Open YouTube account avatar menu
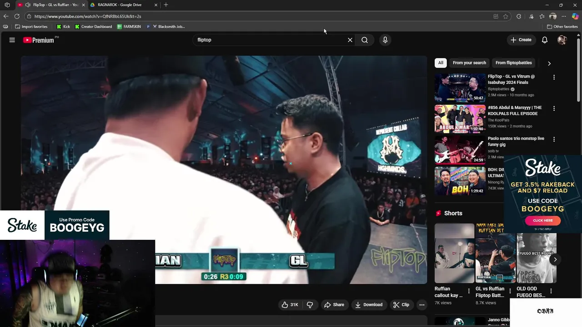The width and height of the screenshot is (582, 327). click(562, 40)
